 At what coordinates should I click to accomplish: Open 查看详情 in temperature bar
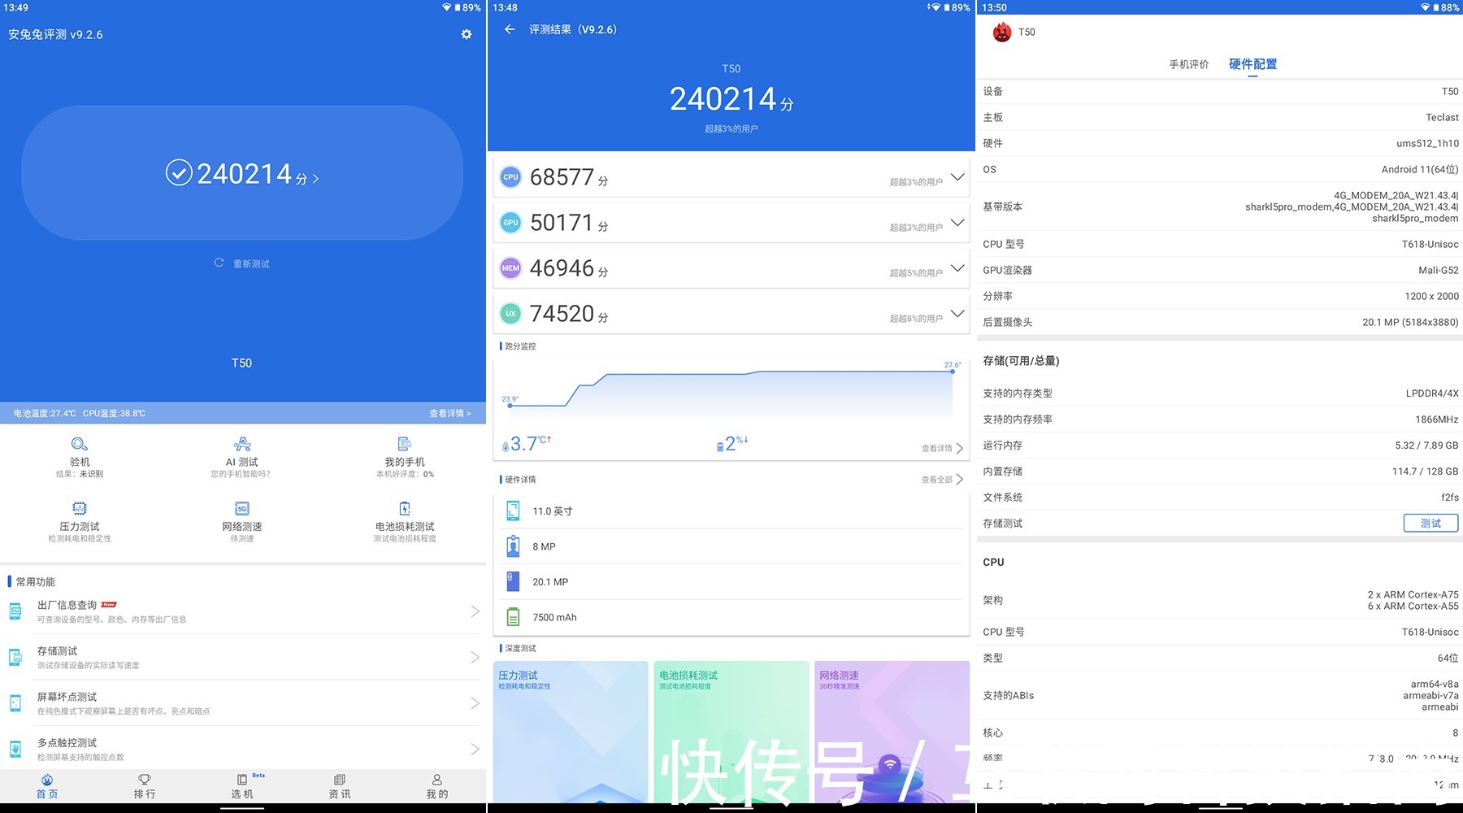point(449,413)
